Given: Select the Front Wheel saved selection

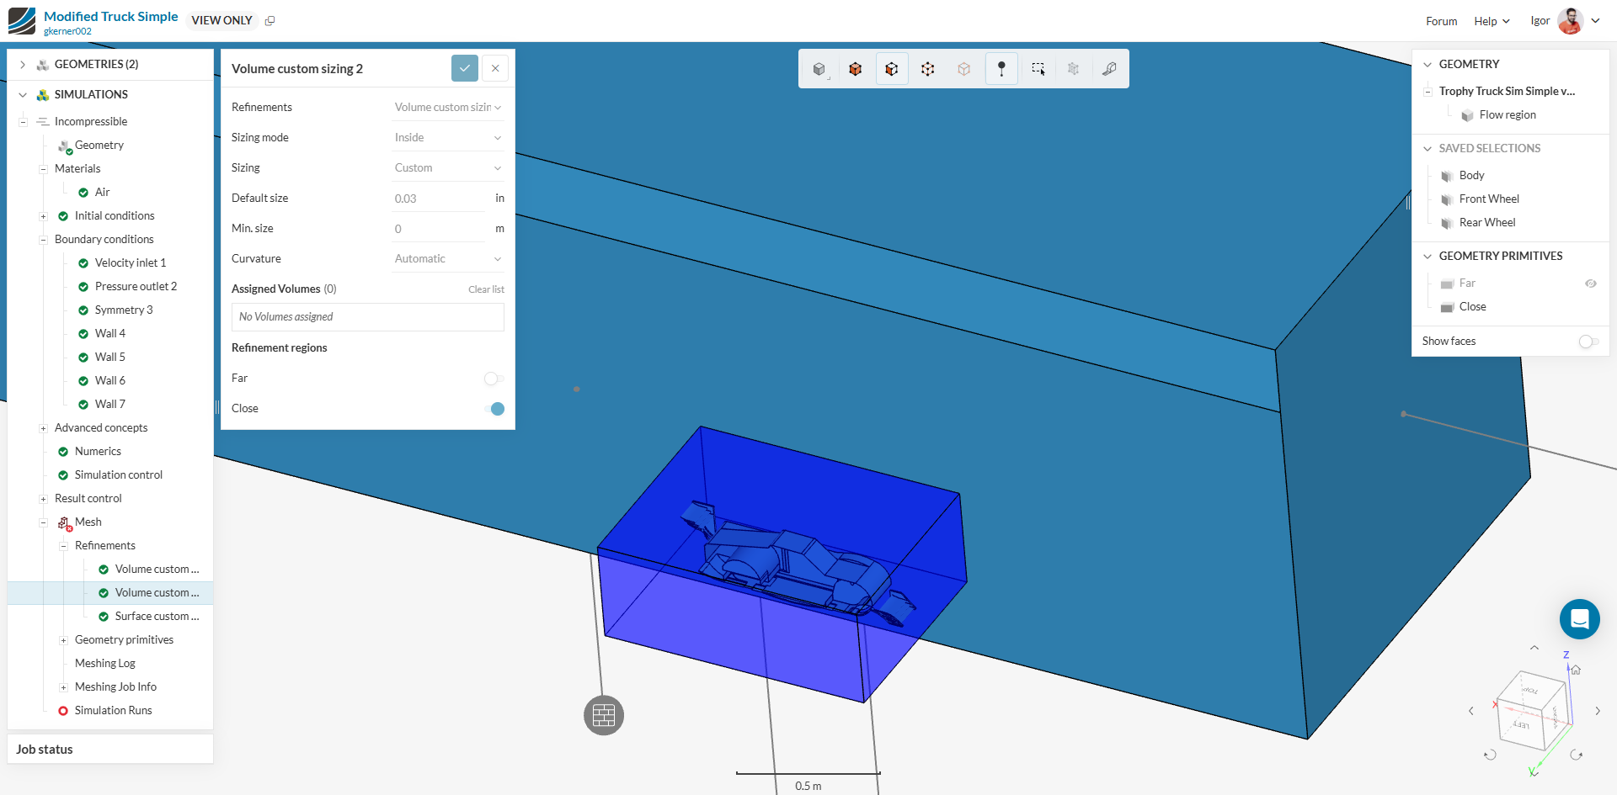Looking at the screenshot, I should click(1489, 199).
